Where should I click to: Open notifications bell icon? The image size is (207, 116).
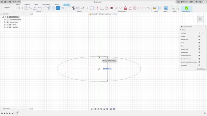[197, 2]
